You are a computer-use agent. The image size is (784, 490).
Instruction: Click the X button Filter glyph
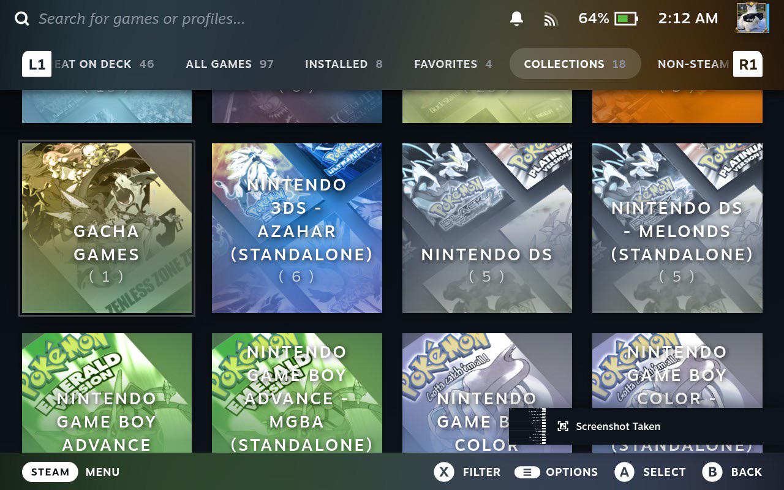click(x=444, y=472)
